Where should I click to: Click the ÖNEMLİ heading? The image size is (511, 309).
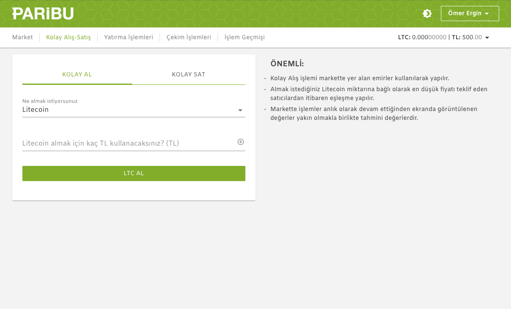coord(287,64)
